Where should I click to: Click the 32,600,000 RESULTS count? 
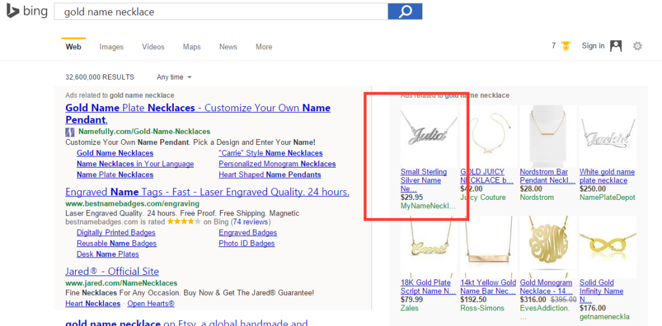click(x=100, y=77)
